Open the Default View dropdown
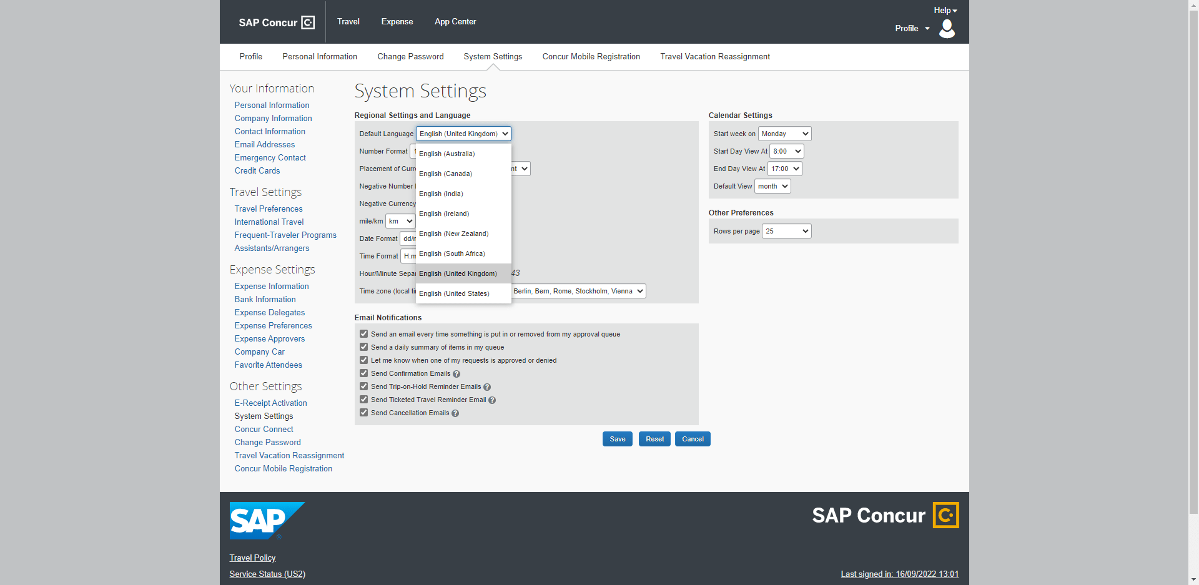The height and width of the screenshot is (585, 1199). coord(772,186)
